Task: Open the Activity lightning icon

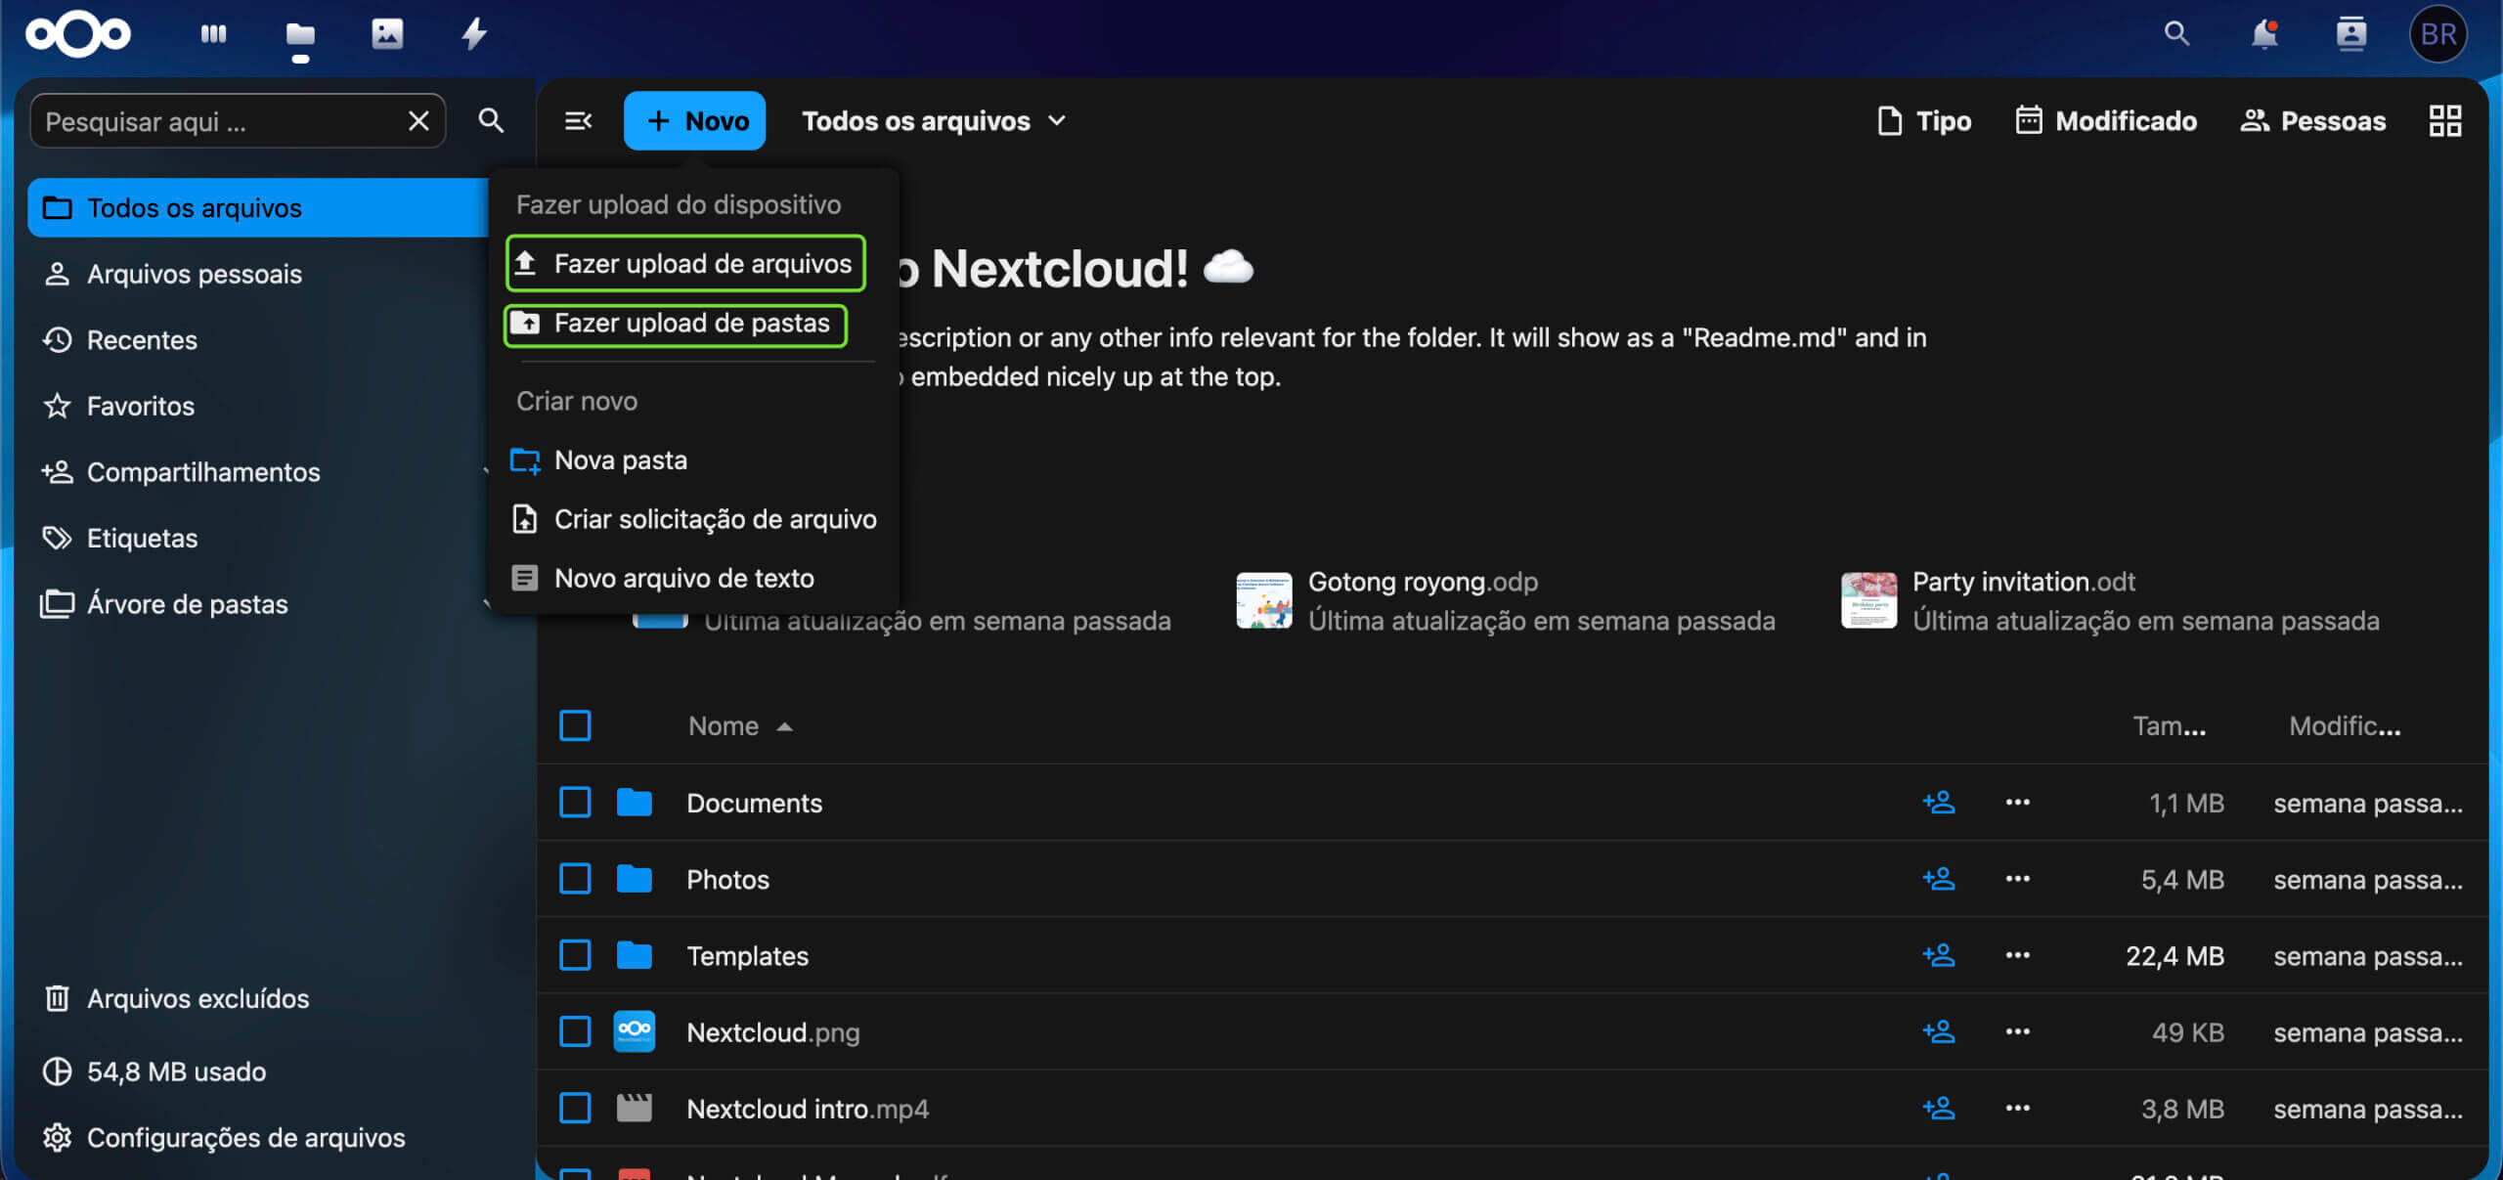Action: [x=474, y=34]
